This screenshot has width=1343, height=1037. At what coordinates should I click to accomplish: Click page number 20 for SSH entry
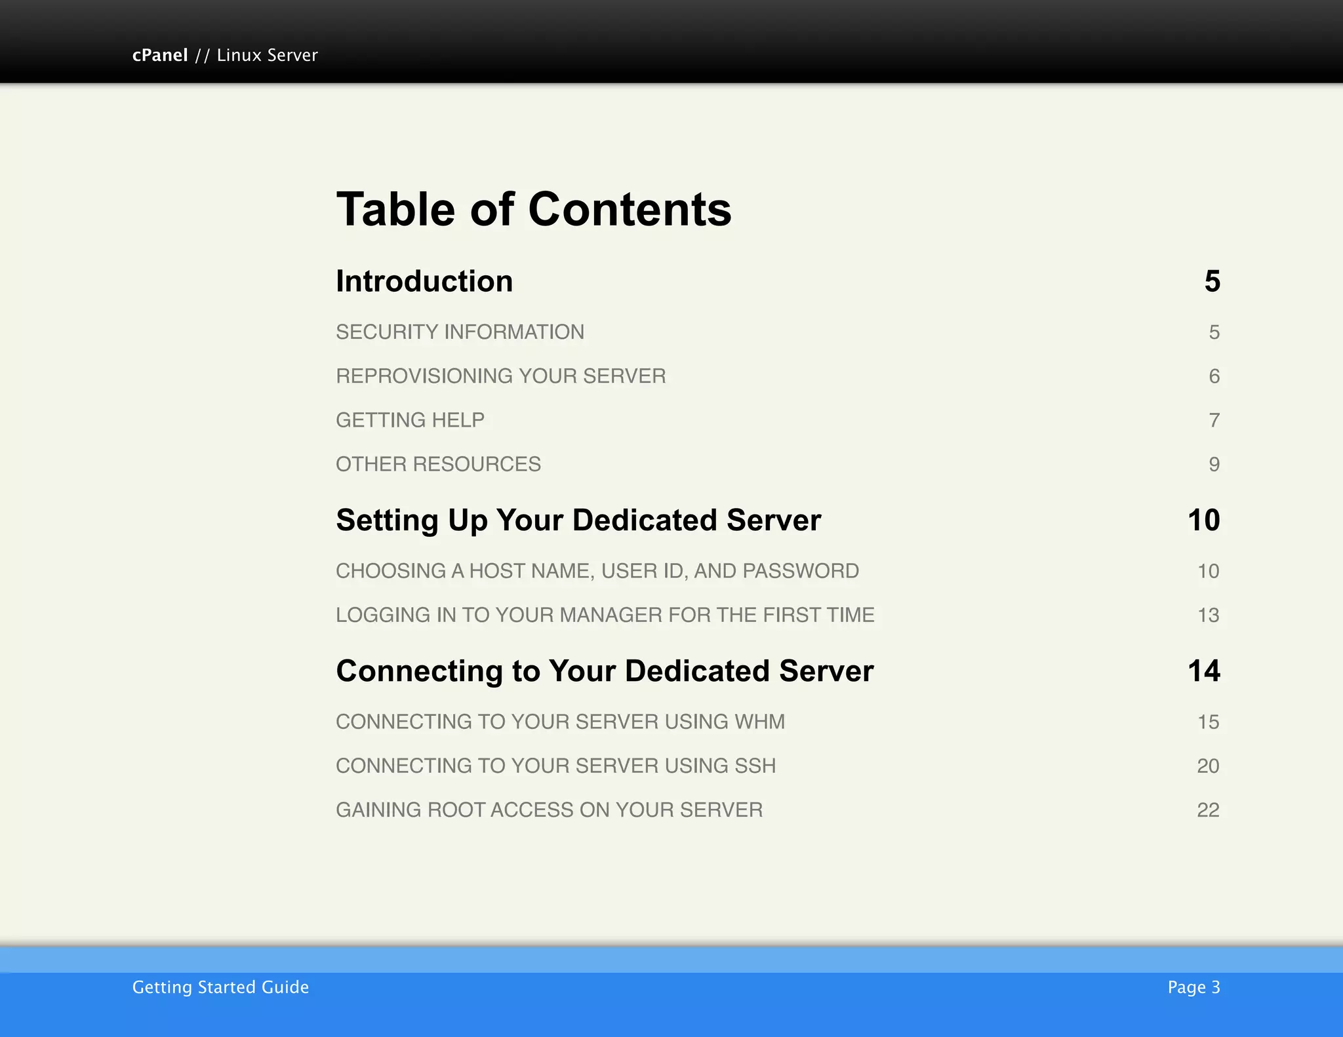[x=1208, y=766]
